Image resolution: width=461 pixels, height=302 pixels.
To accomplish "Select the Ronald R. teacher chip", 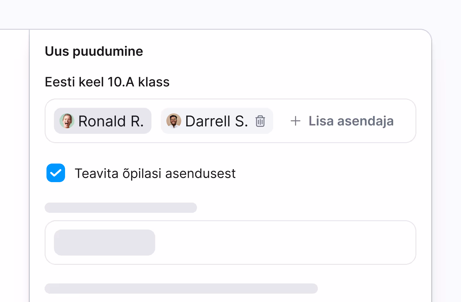I will [103, 121].
